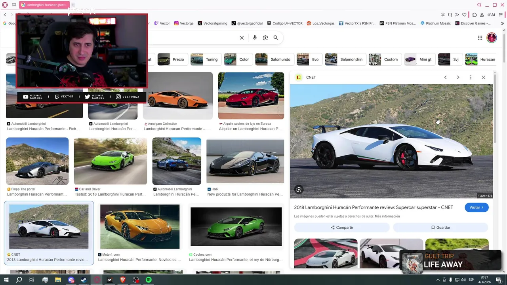Open the taskbar notification center
The width and height of the screenshot is (507, 285).
click(x=499, y=280)
